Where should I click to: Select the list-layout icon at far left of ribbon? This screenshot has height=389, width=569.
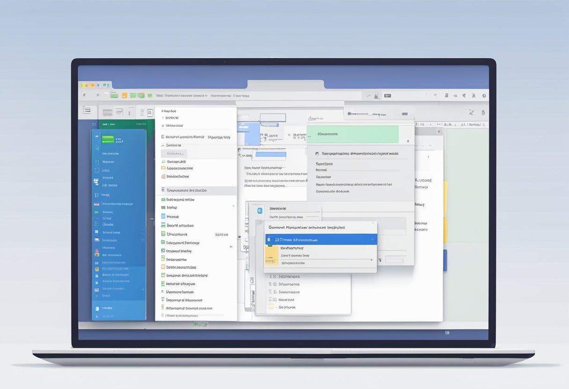click(87, 110)
